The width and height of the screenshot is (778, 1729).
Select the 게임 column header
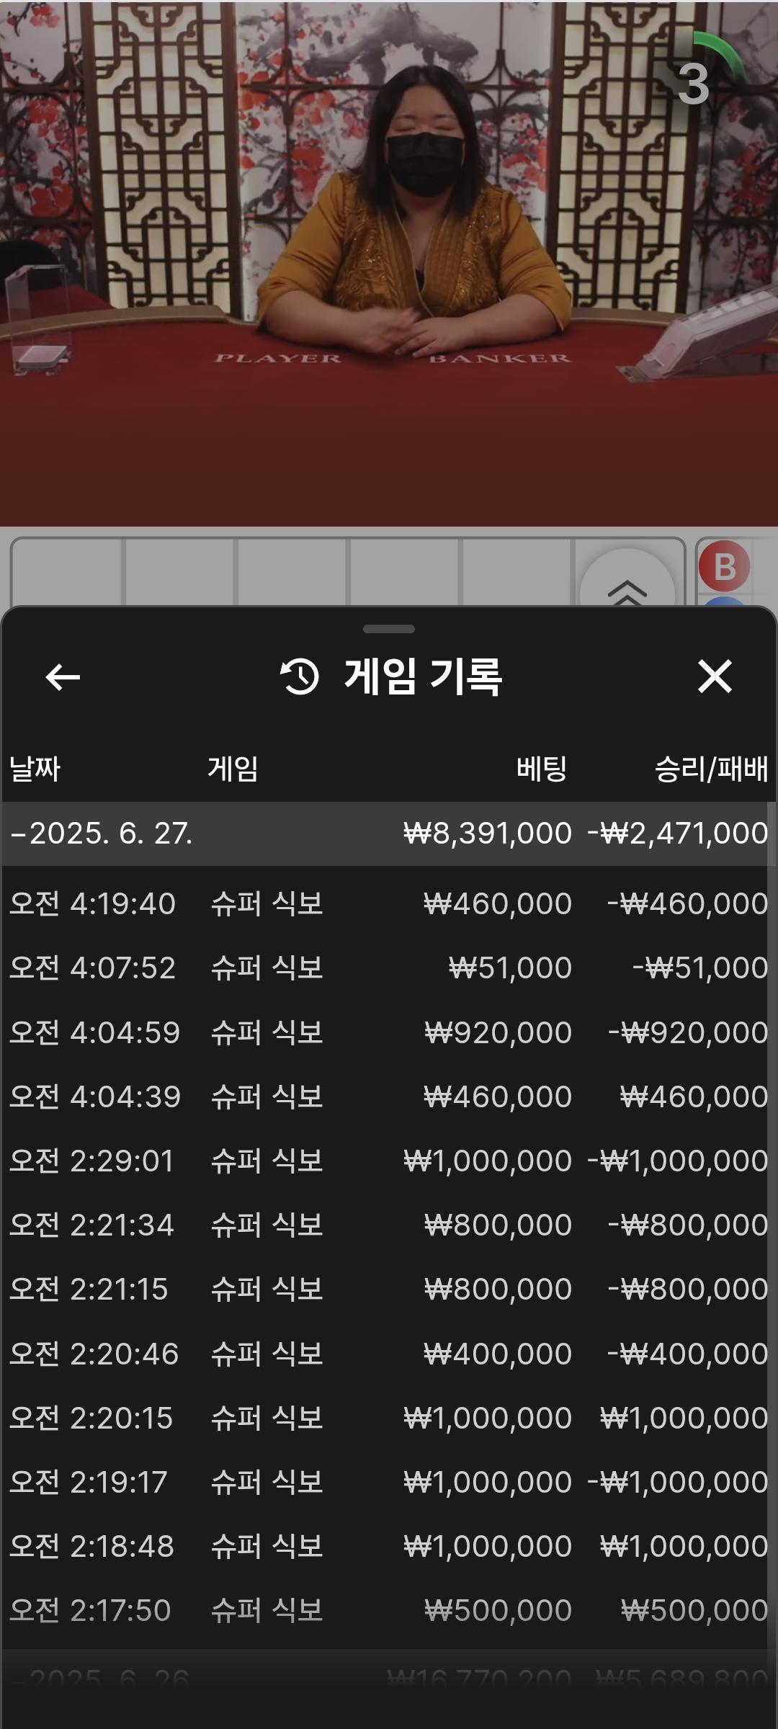click(233, 769)
